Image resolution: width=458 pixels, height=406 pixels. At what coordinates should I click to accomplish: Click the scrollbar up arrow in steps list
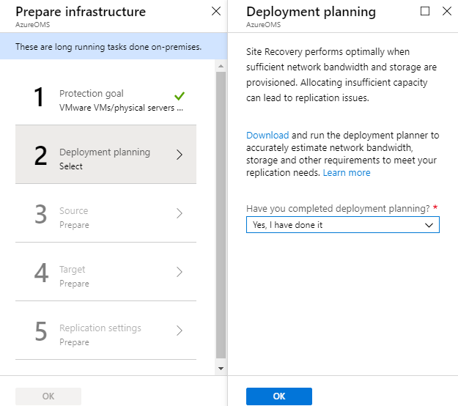pos(221,66)
